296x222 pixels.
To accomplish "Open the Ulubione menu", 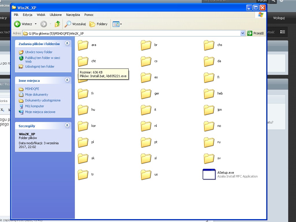I will coord(56,15).
